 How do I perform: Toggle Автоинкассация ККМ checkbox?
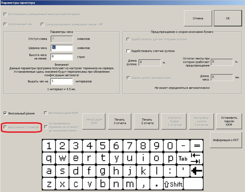[46, 113]
